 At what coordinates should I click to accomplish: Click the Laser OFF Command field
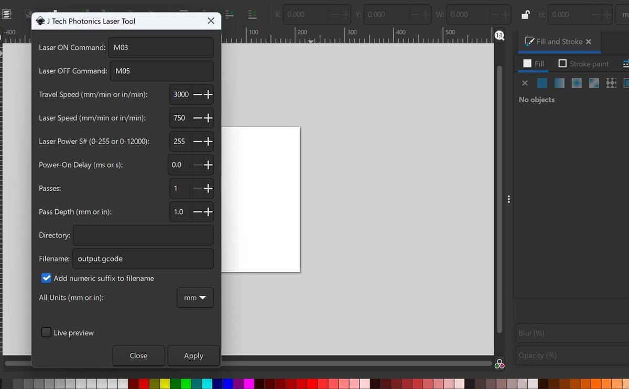[x=162, y=71]
